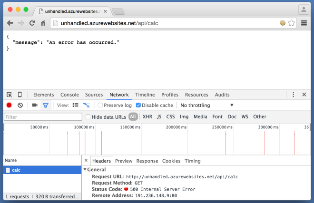Switch to the Cookies details tab
Image resolution: width=314 pixels, height=203 pixels.
coord(171,161)
